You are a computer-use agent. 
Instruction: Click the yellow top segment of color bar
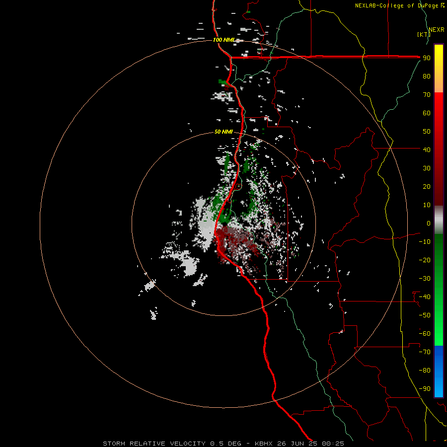click(439, 69)
